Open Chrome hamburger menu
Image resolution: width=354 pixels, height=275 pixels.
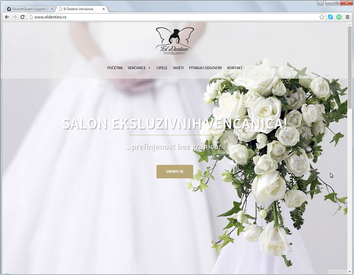coord(347,17)
